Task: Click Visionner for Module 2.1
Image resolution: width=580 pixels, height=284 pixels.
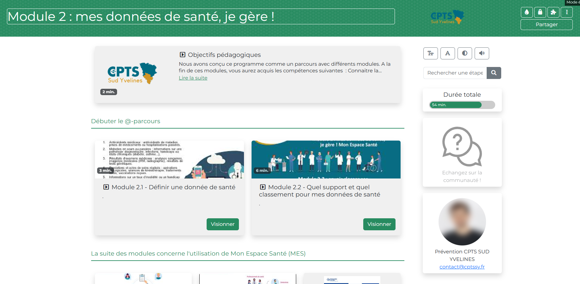Action: (x=222, y=224)
